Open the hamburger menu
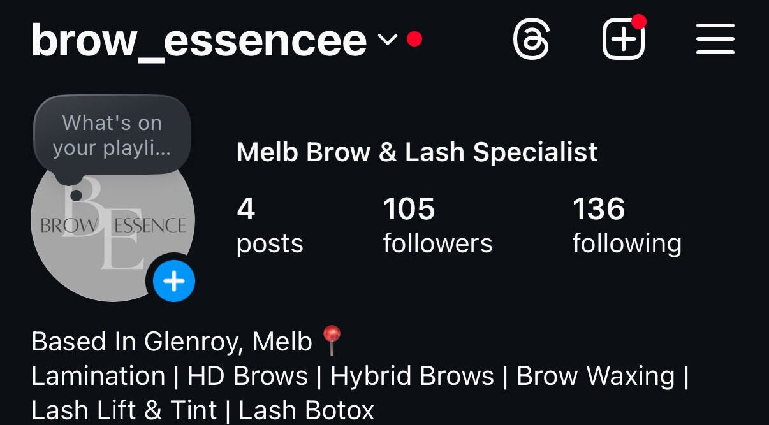 (x=715, y=40)
